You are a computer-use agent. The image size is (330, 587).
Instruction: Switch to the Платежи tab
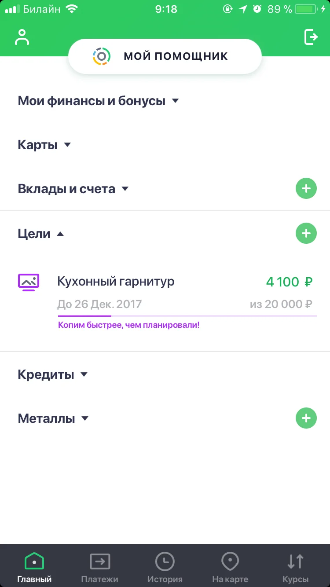pyautogui.click(x=99, y=567)
